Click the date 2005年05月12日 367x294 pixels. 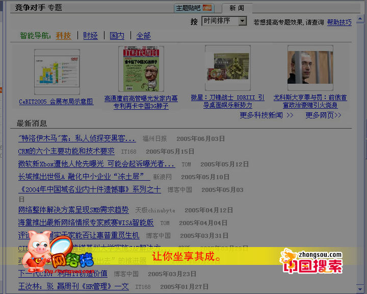(x=224, y=164)
